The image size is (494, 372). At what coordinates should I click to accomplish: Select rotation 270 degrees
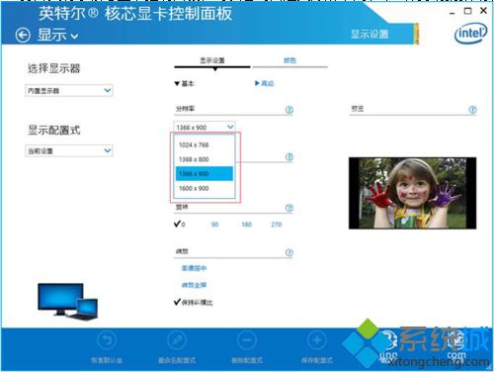pyautogui.click(x=277, y=225)
